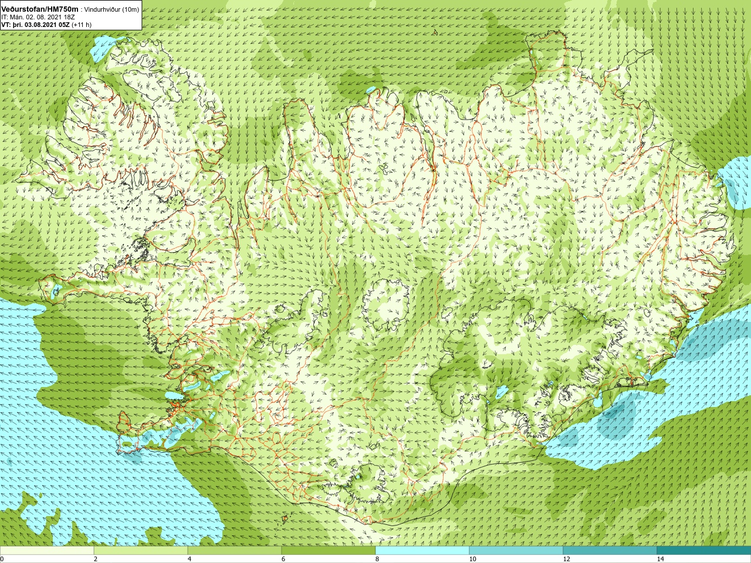Click the legend scale label '12'
Screen dimensions: 751x563
[566, 559]
